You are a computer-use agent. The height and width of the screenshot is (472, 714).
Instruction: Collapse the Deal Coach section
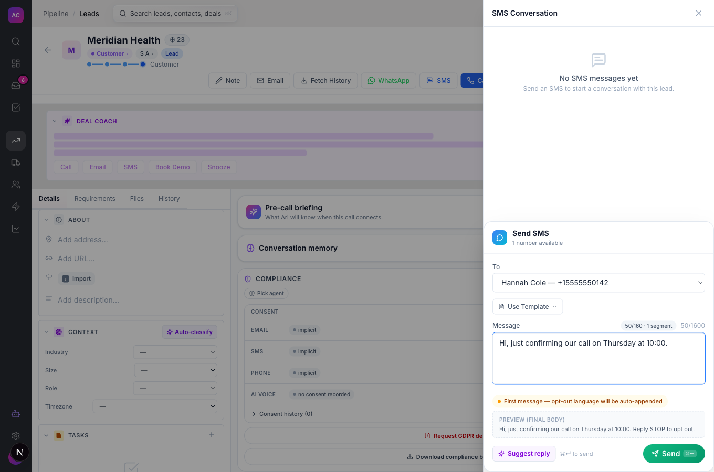[55, 121]
